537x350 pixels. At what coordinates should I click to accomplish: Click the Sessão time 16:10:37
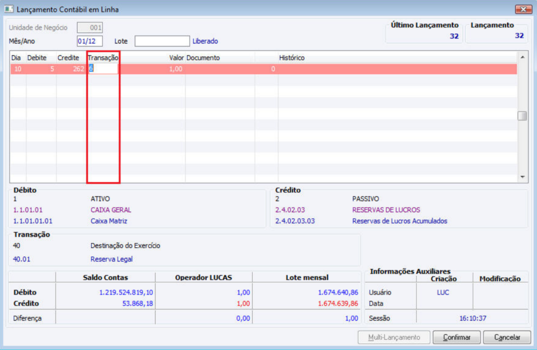pyautogui.click(x=473, y=319)
